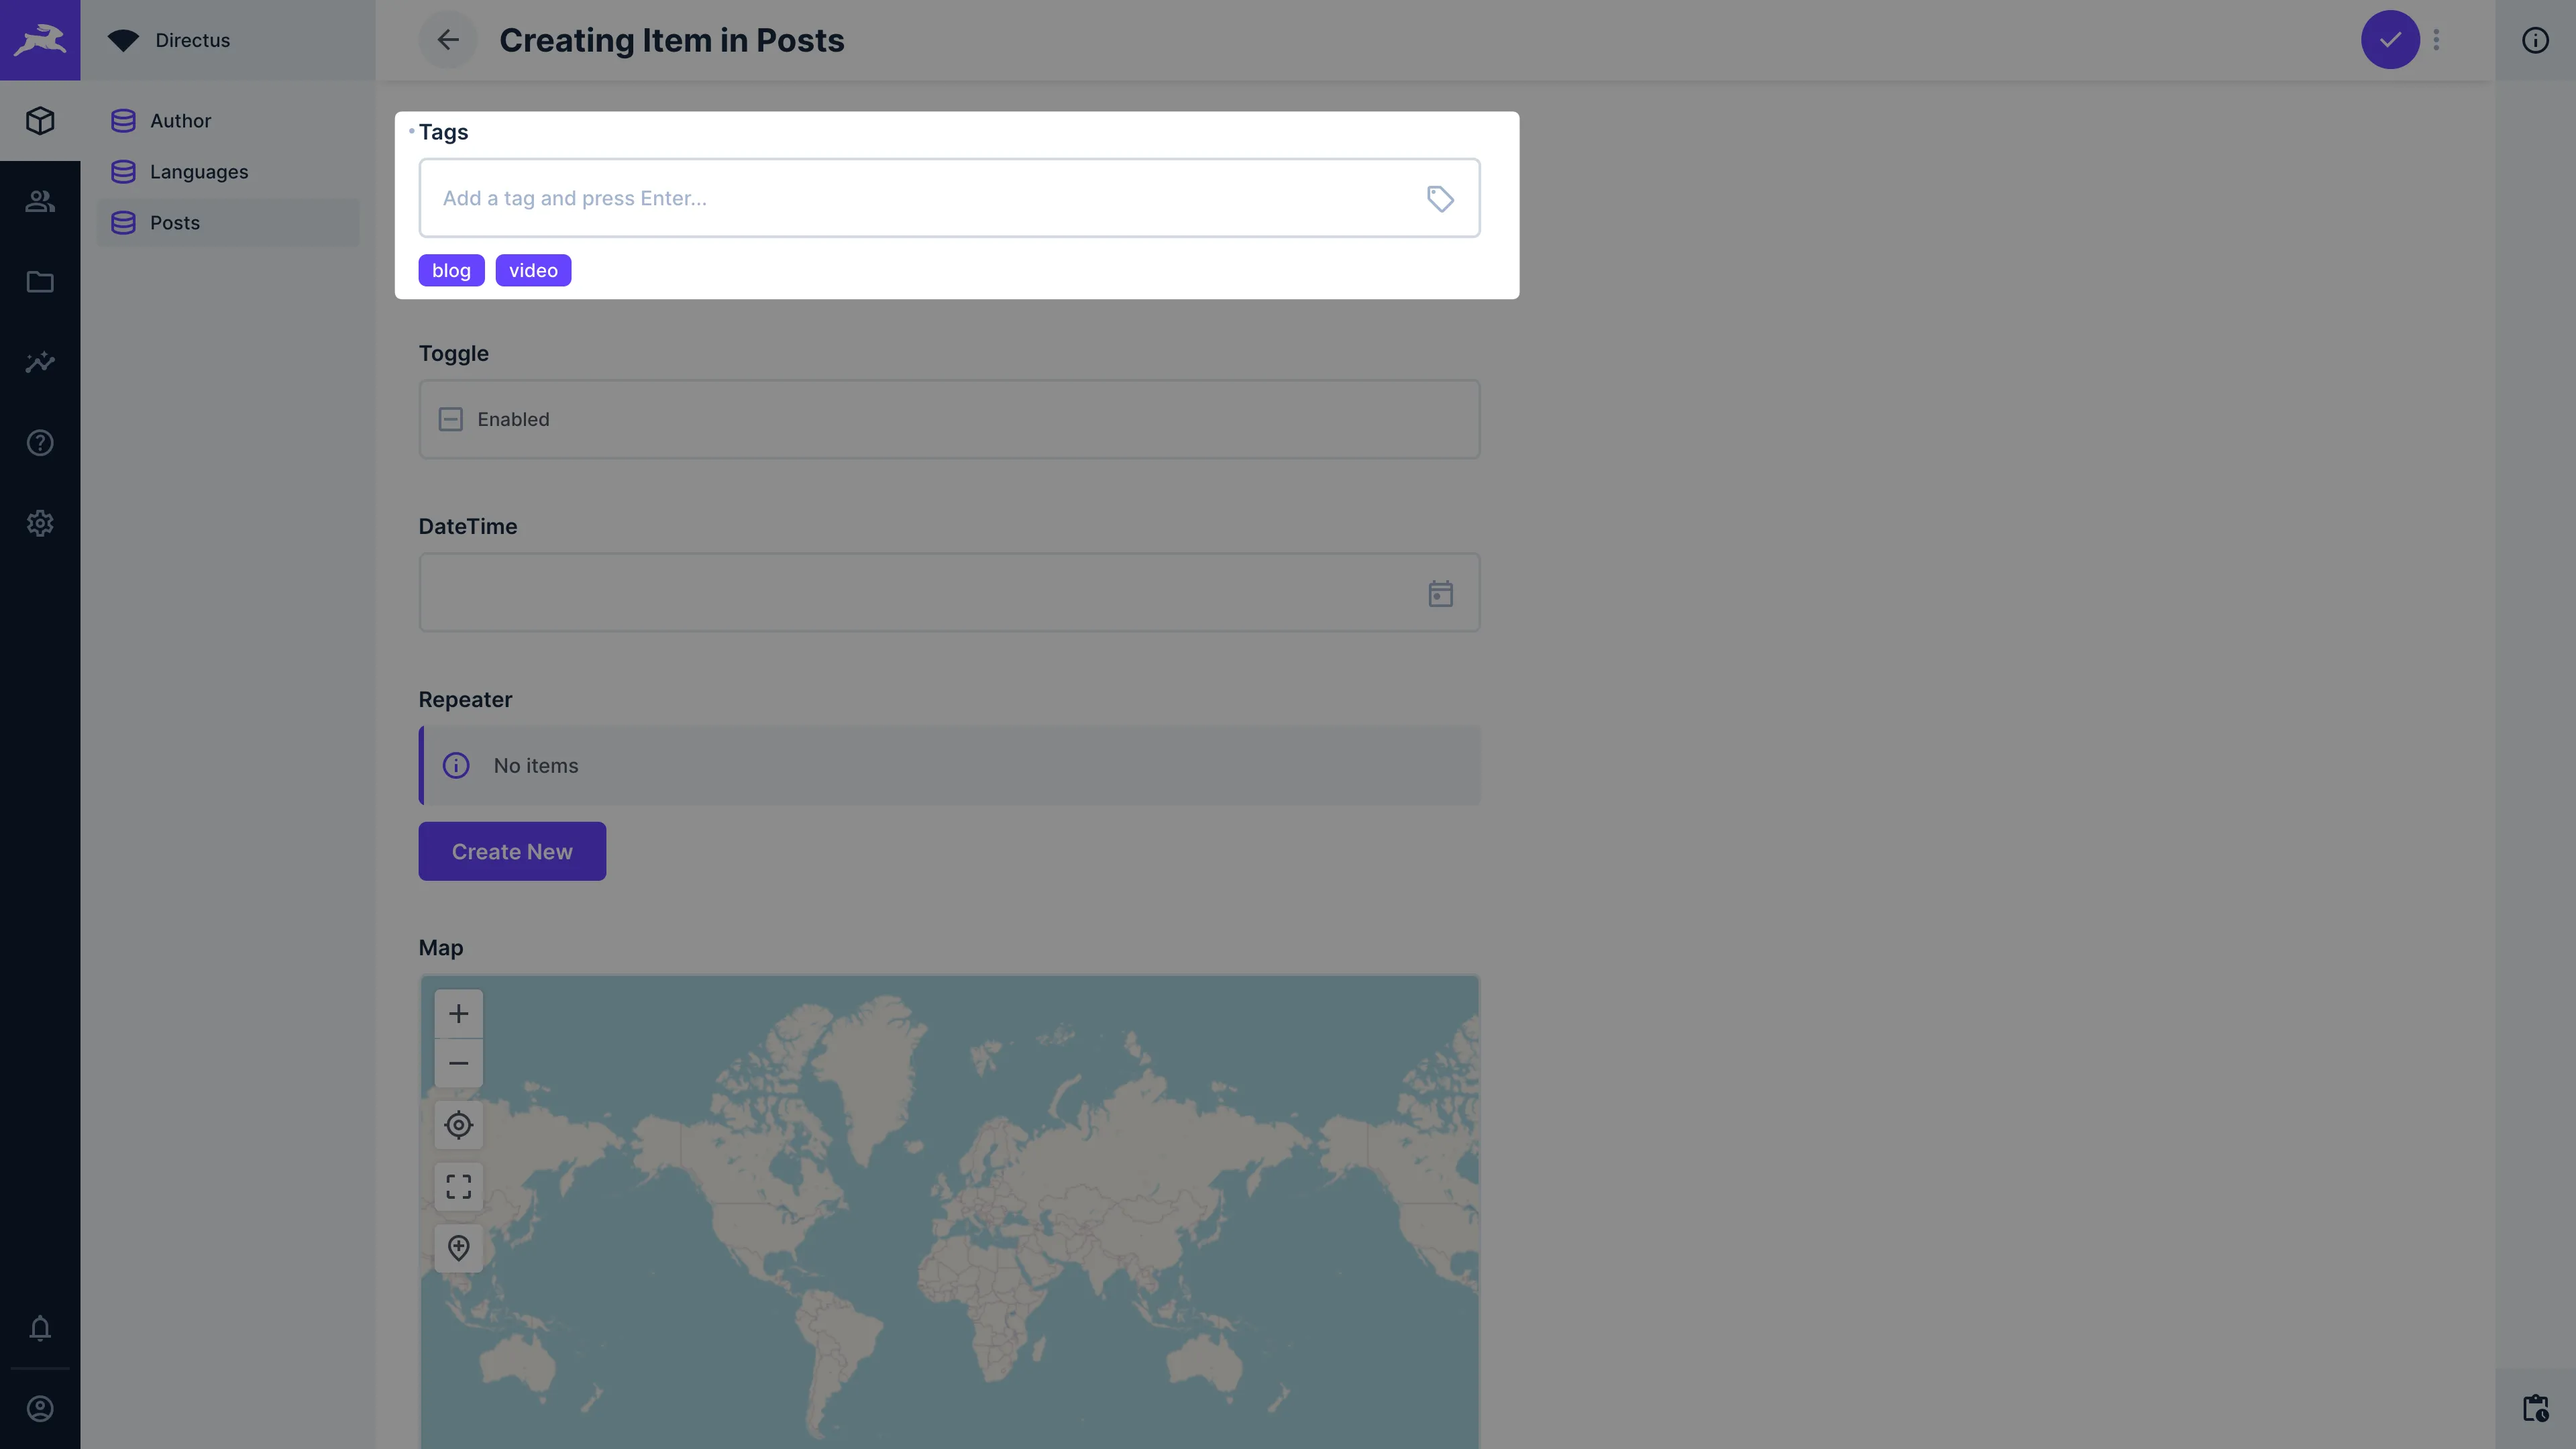Expand the info sidebar
This screenshot has height=1449, width=2576.
(2536, 40)
